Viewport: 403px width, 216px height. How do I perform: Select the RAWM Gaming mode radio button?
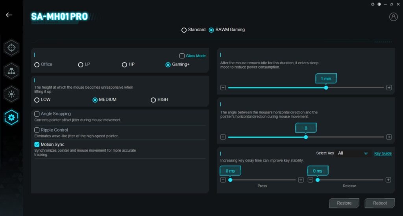(x=211, y=30)
